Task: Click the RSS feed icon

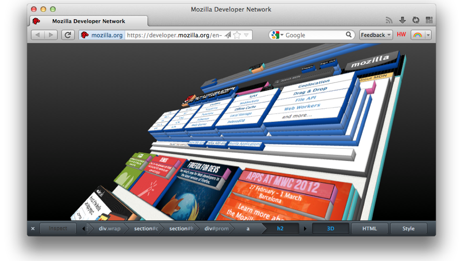Action: [389, 20]
